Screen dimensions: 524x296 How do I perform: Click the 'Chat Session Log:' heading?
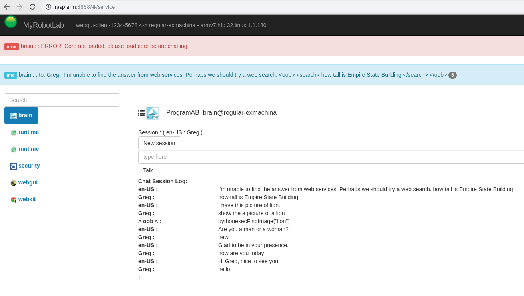[x=163, y=181]
